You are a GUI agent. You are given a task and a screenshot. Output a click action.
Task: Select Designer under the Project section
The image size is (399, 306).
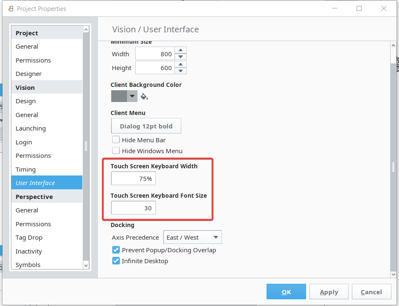pos(47,73)
